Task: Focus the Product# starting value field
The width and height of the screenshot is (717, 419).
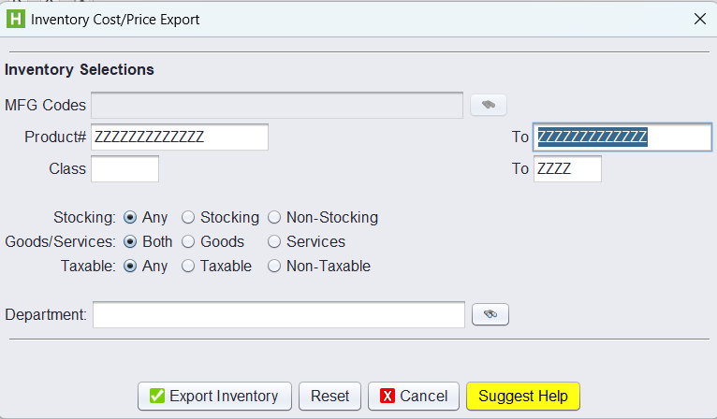Action: (x=180, y=137)
